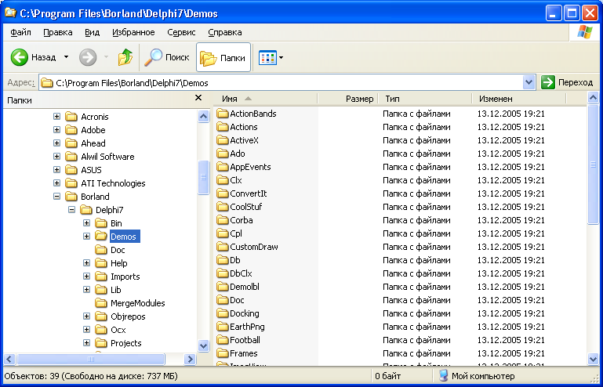Select the Db folder icon in file list
The height and width of the screenshot is (387, 603).
222,260
